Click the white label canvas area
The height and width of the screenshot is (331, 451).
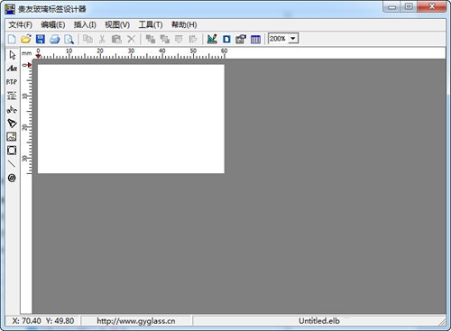(x=131, y=119)
